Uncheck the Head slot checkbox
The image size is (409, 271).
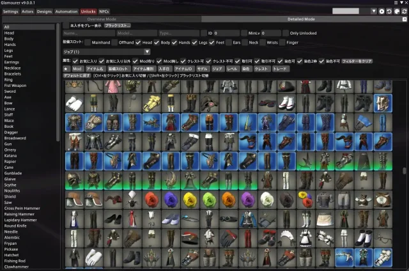click(138, 42)
